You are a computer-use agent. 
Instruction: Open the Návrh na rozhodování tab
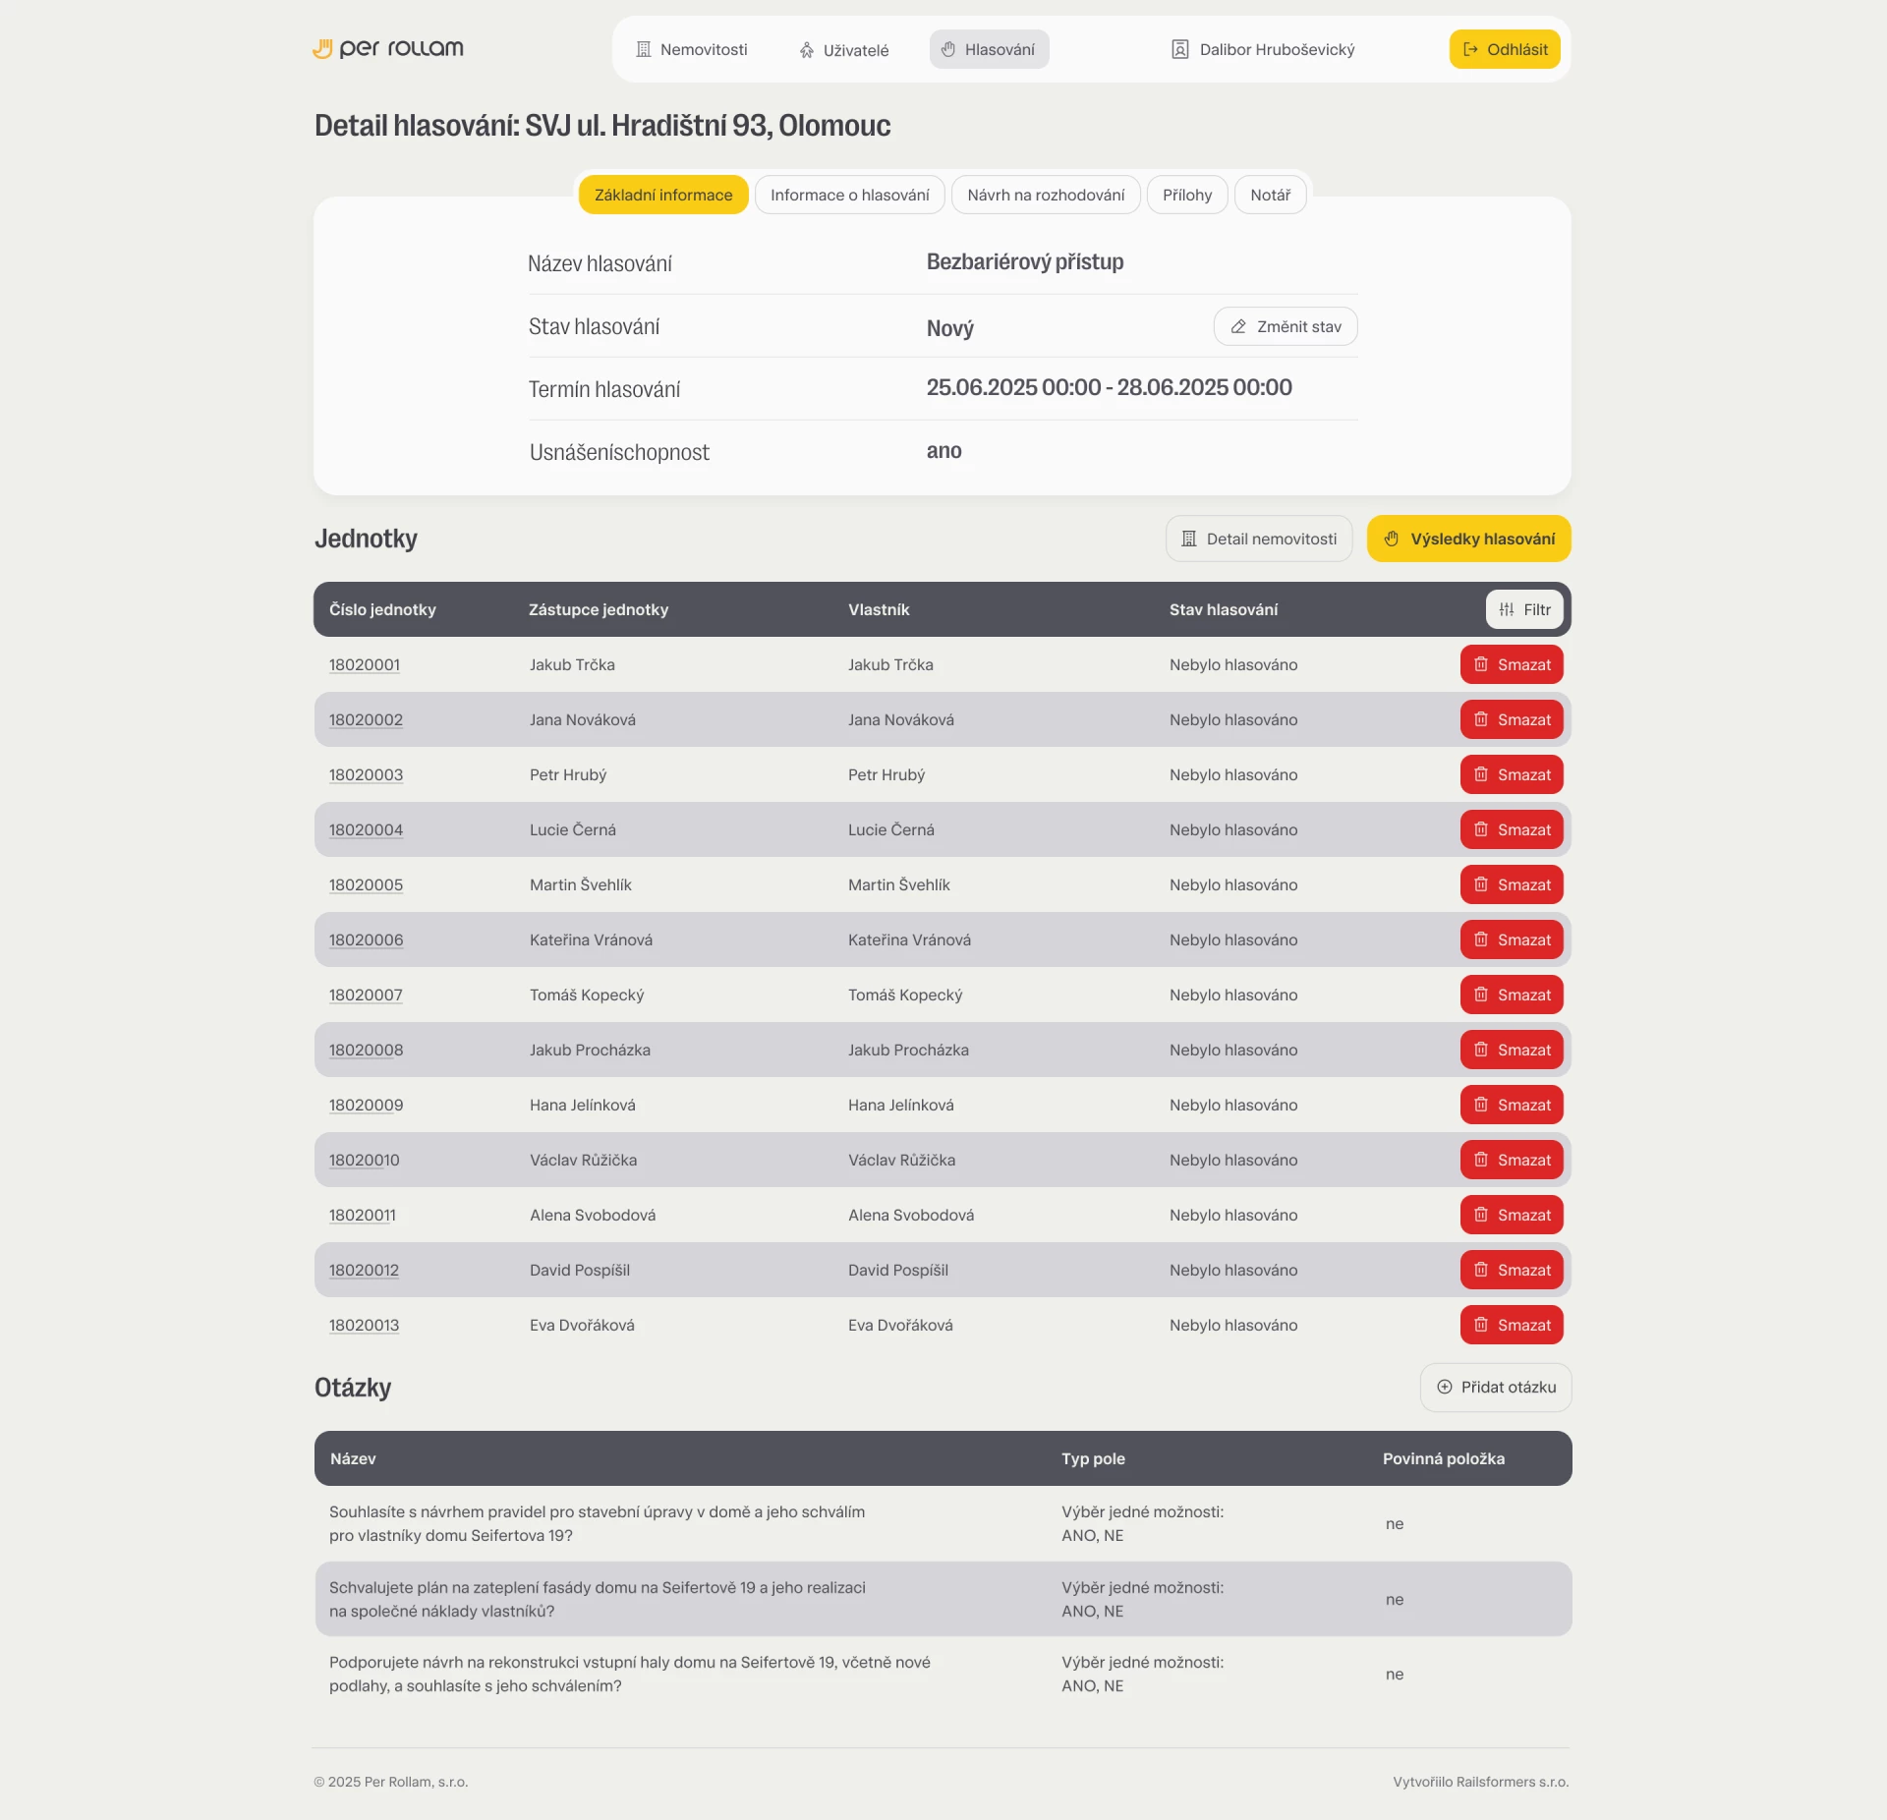1045,195
